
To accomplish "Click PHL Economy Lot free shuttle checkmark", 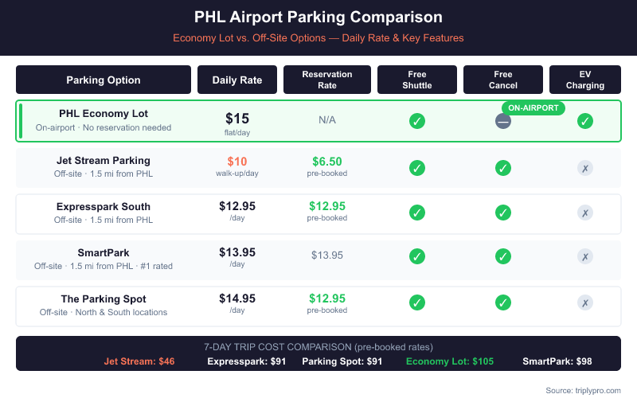I will (x=417, y=121).
